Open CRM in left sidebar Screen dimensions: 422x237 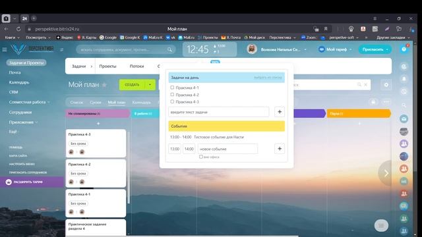[13, 92]
